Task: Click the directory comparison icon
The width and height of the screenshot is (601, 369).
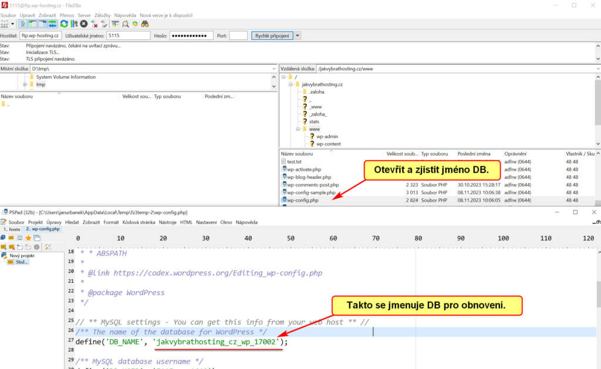Action: [x=126, y=24]
